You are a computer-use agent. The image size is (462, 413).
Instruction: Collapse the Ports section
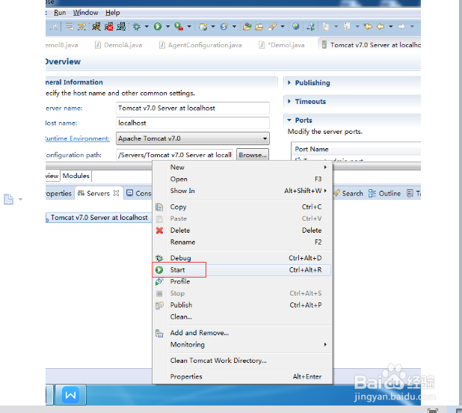(x=289, y=120)
